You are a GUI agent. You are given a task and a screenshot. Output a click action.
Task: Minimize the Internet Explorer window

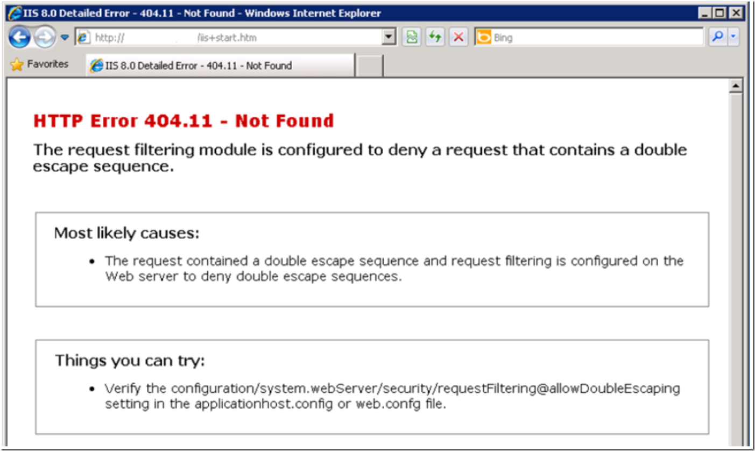(x=706, y=13)
